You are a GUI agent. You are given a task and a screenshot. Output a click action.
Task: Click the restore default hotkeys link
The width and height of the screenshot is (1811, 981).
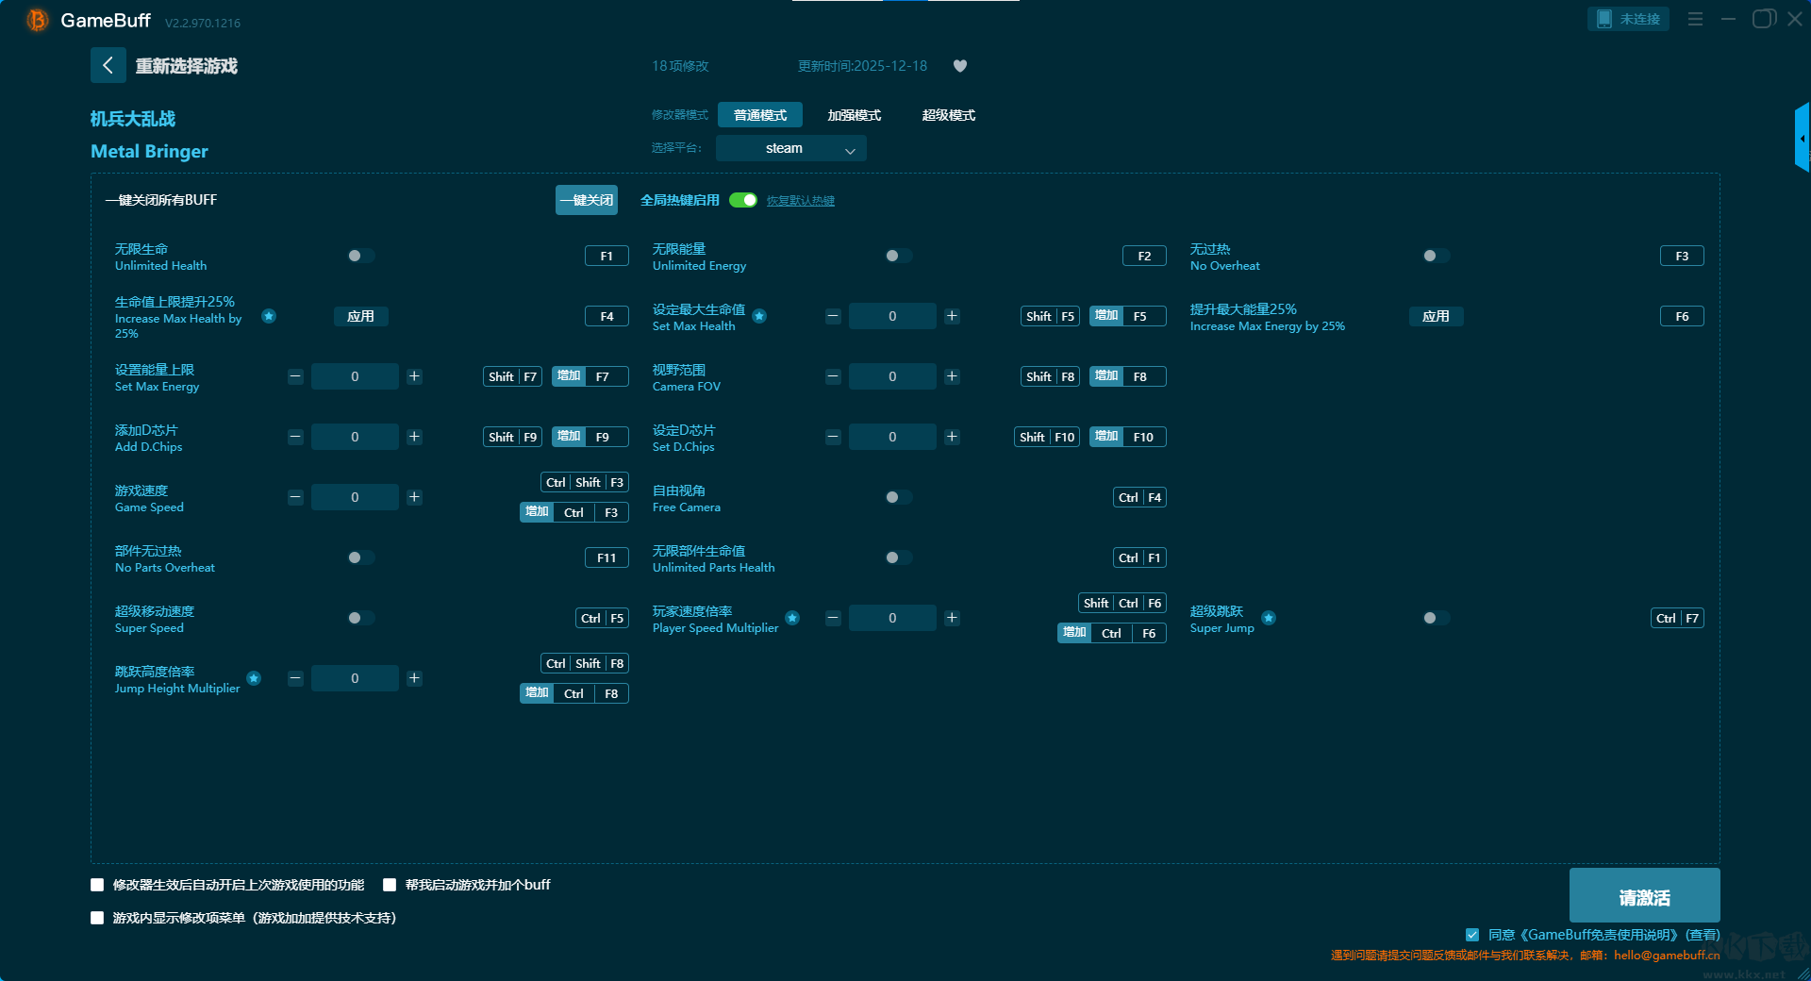tap(800, 201)
